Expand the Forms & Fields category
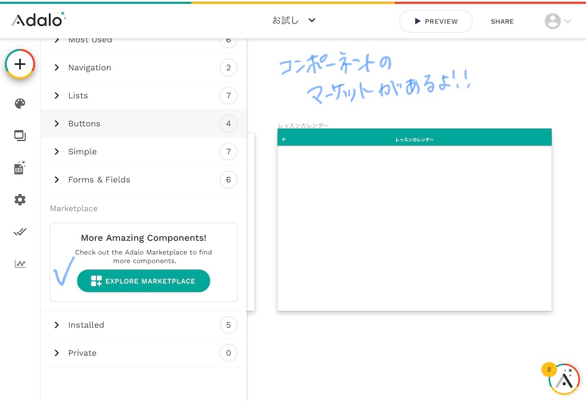 (99, 180)
